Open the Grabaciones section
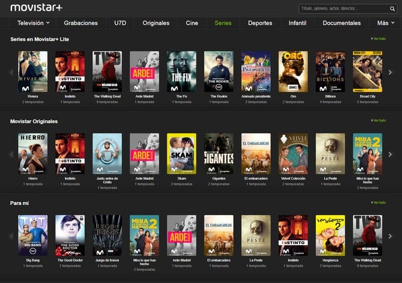402x283 pixels. (81, 23)
